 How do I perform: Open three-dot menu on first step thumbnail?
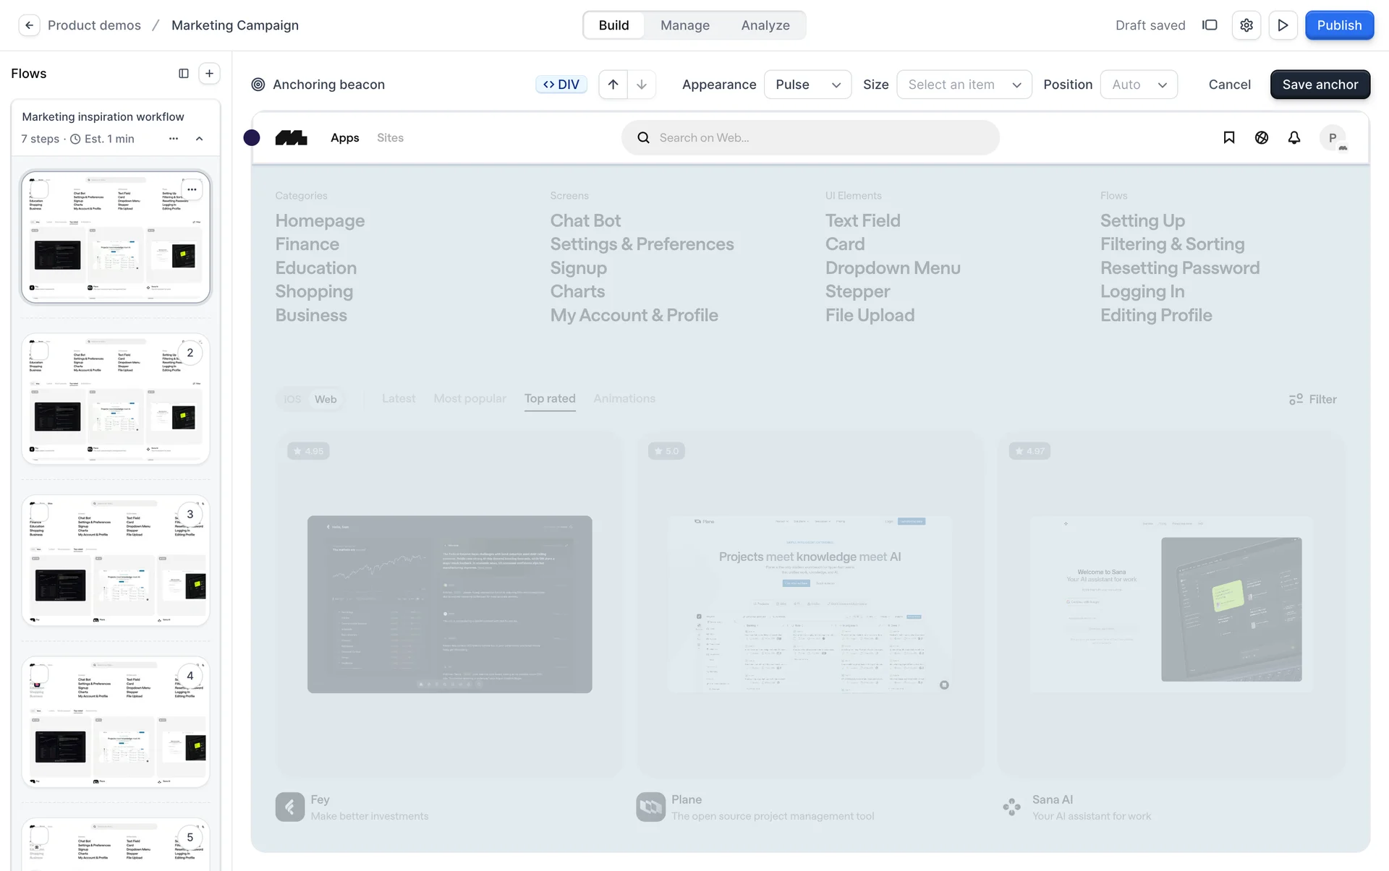[192, 190]
